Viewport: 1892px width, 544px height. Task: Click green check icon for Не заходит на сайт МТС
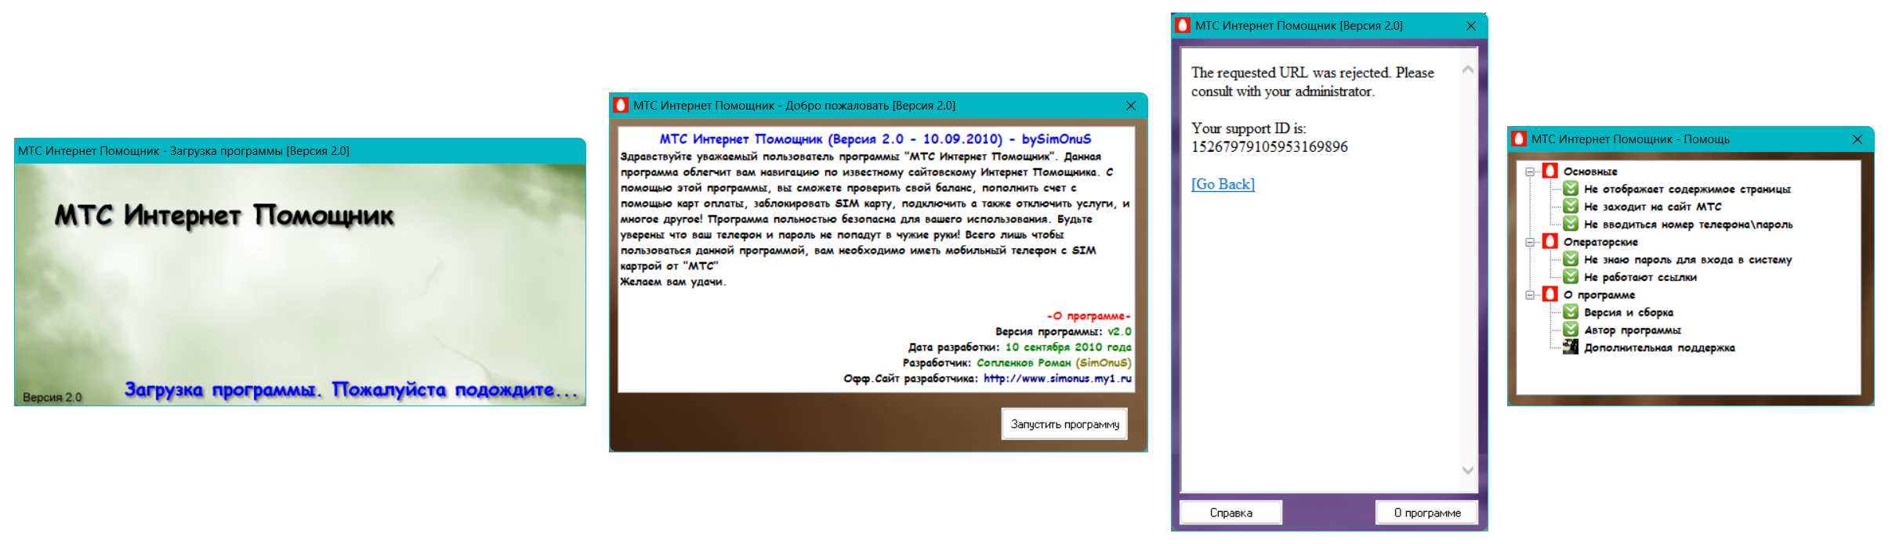(x=1571, y=207)
